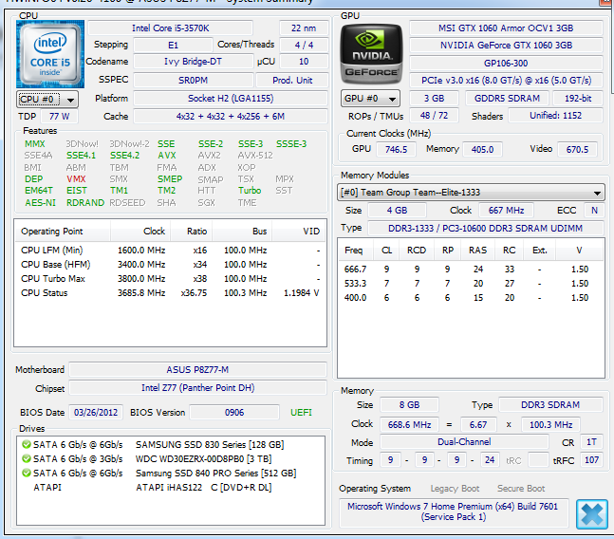Click the Secure Boot label
614x539 pixels.
(521, 489)
